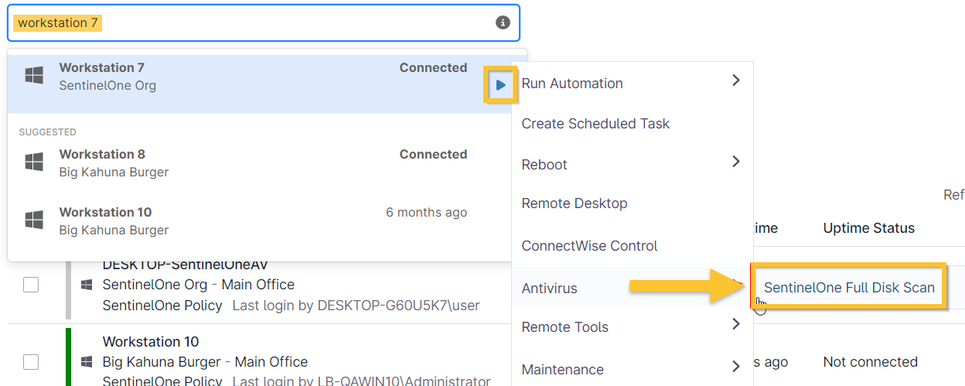The image size is (965, 386).
Task: Open the Workstation 10 device link in list
Action: [x=151, y=342]
